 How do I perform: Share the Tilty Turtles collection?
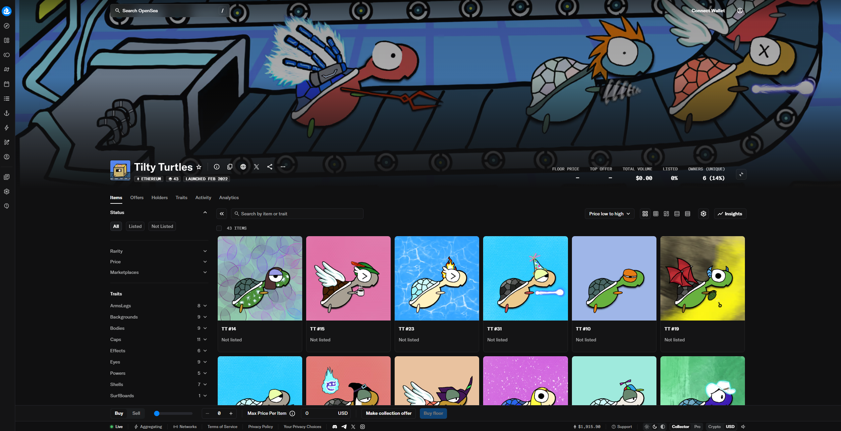click(x=270, y=167)
